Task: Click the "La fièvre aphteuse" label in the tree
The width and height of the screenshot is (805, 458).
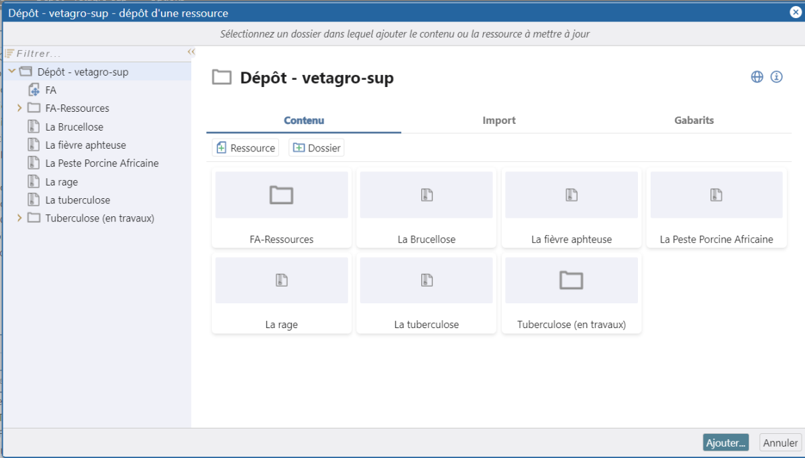Action: (x=86, y=145)
